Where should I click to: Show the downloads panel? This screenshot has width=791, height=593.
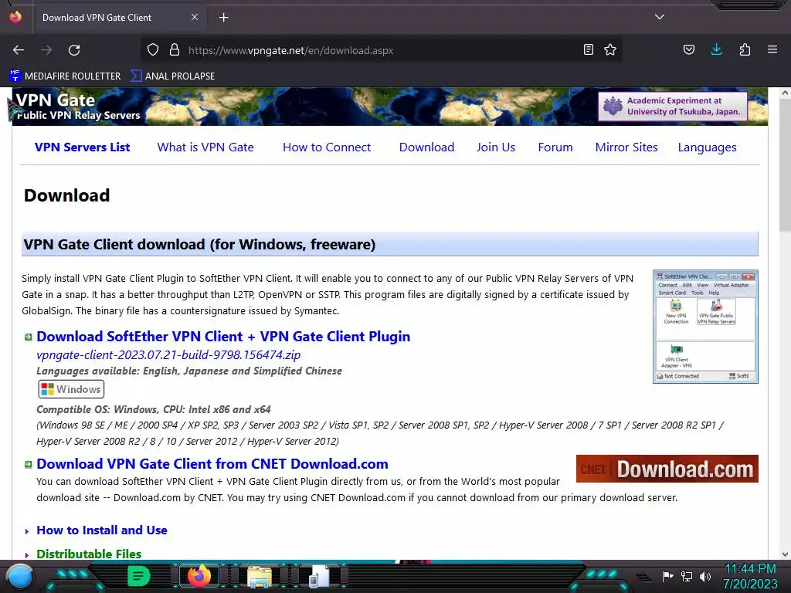716,49
